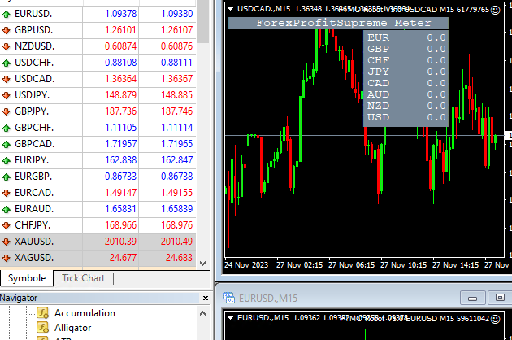This screenshot has width=512, height=340.
Task: Click the green up arrow beside GBPCAD.
Action: (x=7, y=144)
